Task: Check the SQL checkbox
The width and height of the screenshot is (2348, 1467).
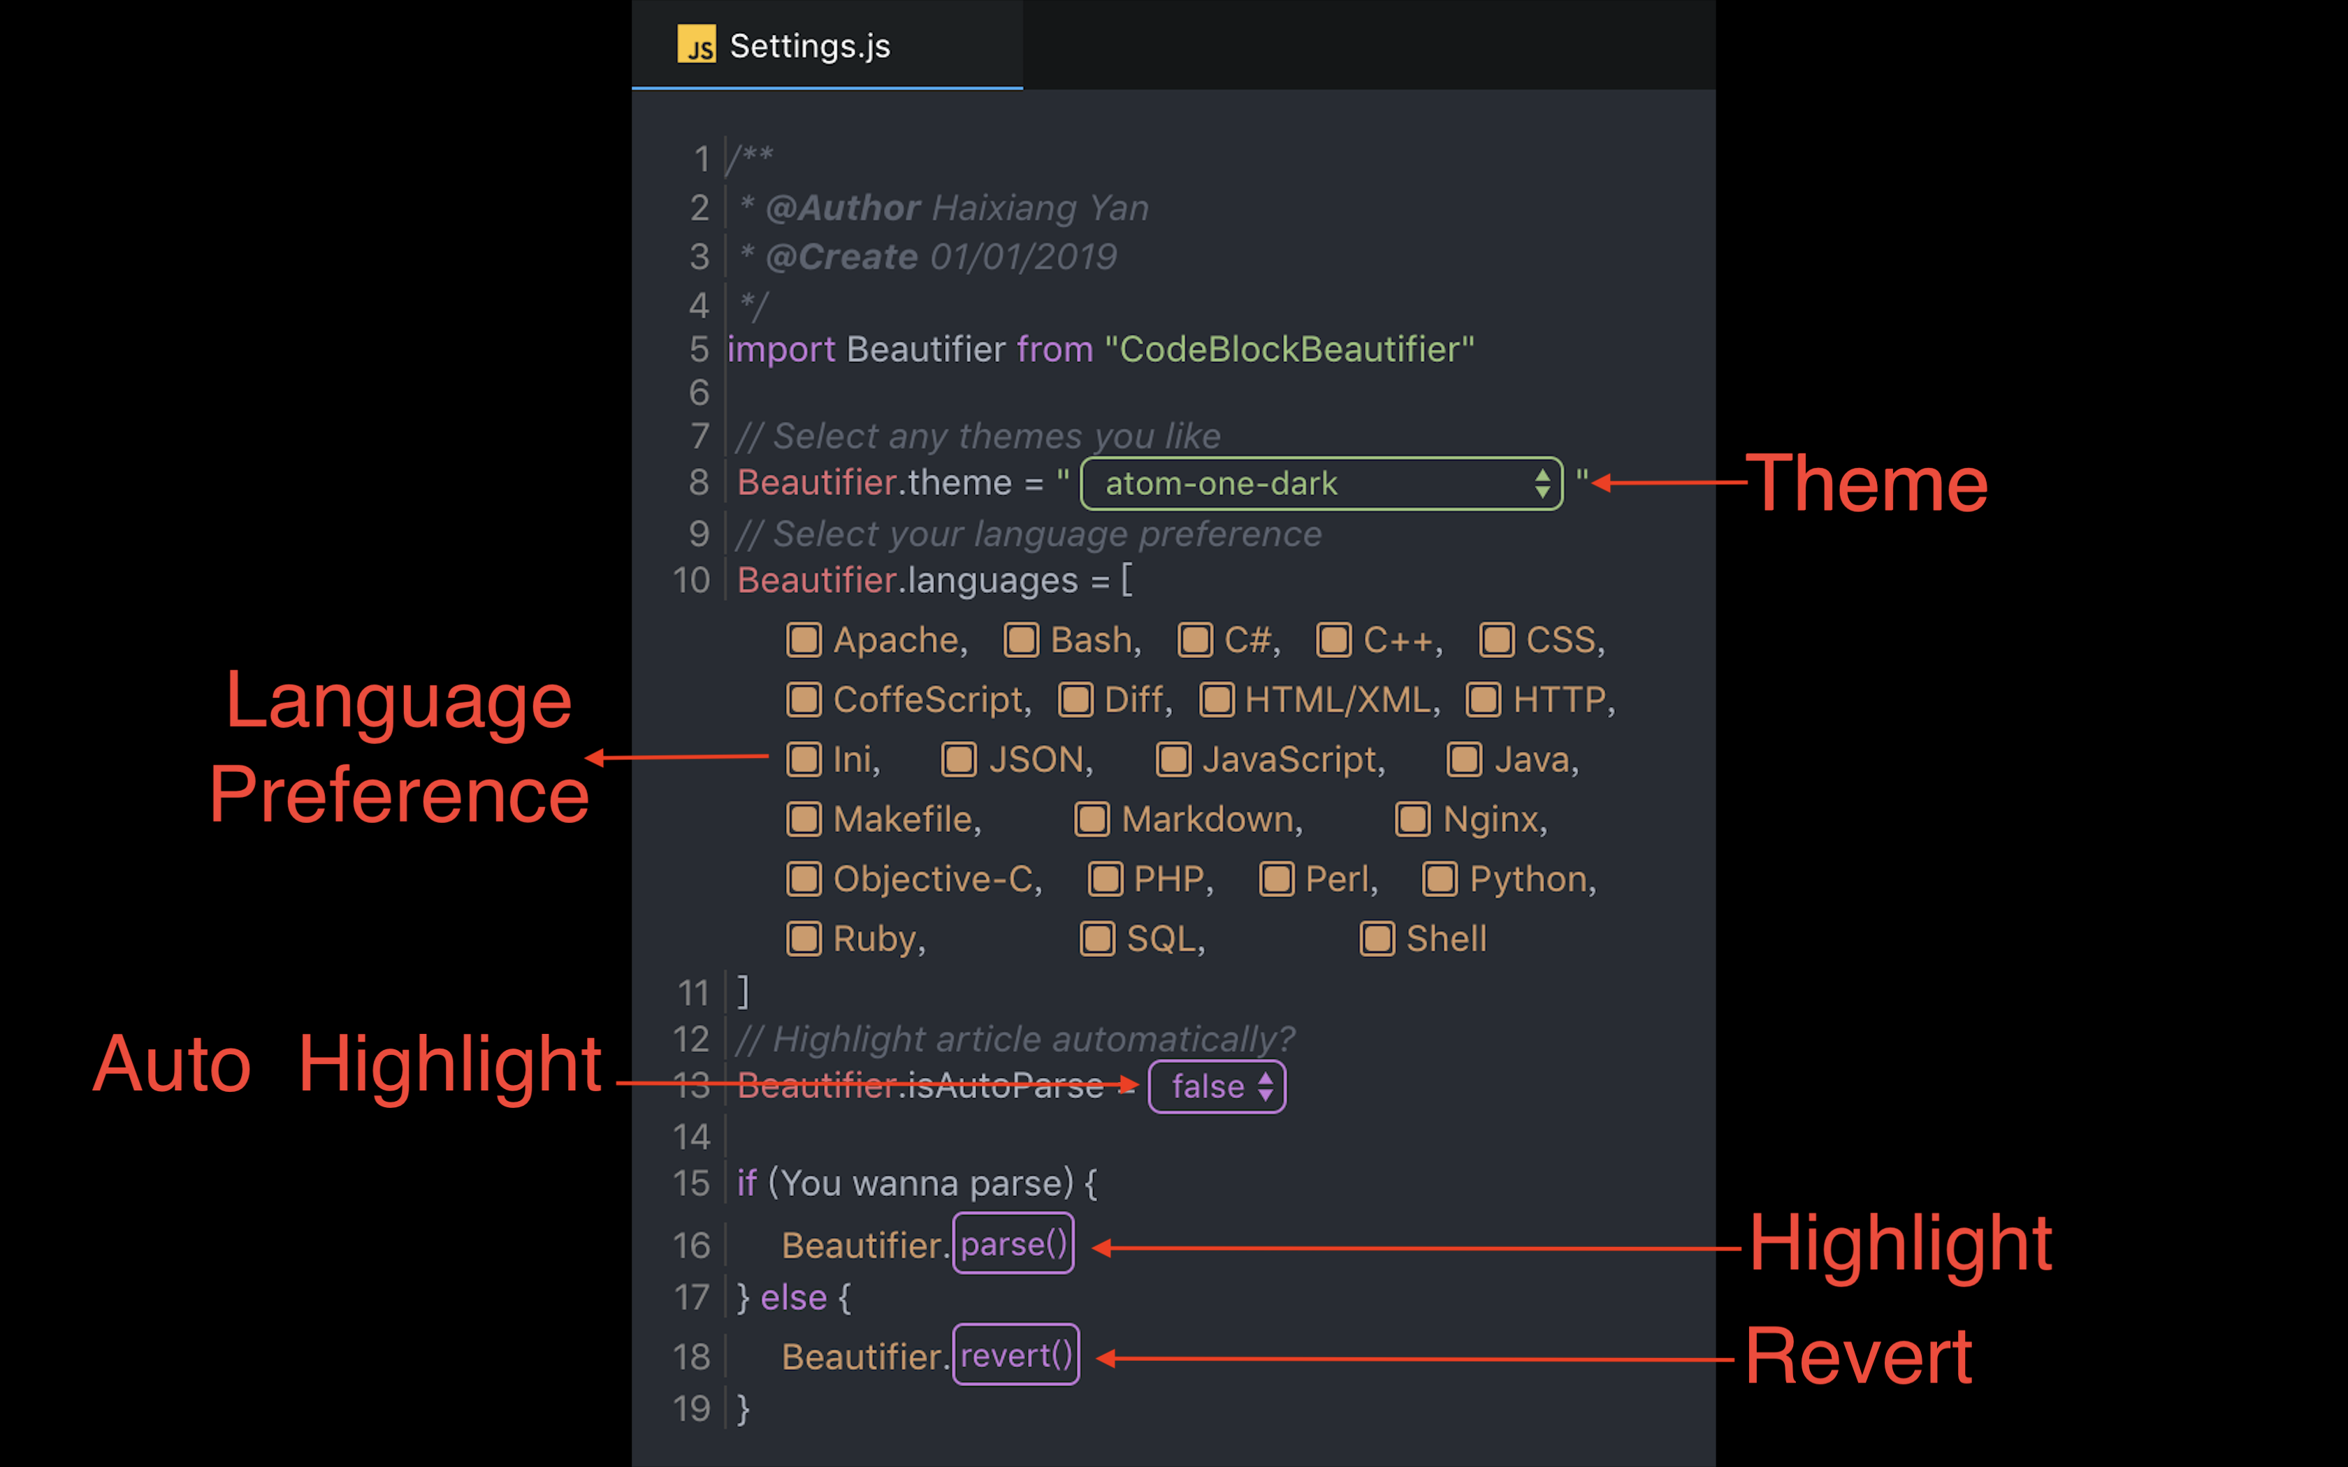Action: click(1097, 939)
